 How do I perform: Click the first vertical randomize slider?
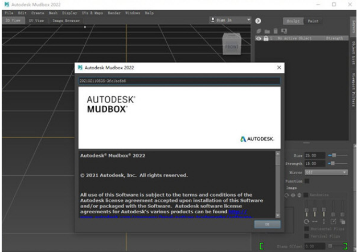click(307, 209)
